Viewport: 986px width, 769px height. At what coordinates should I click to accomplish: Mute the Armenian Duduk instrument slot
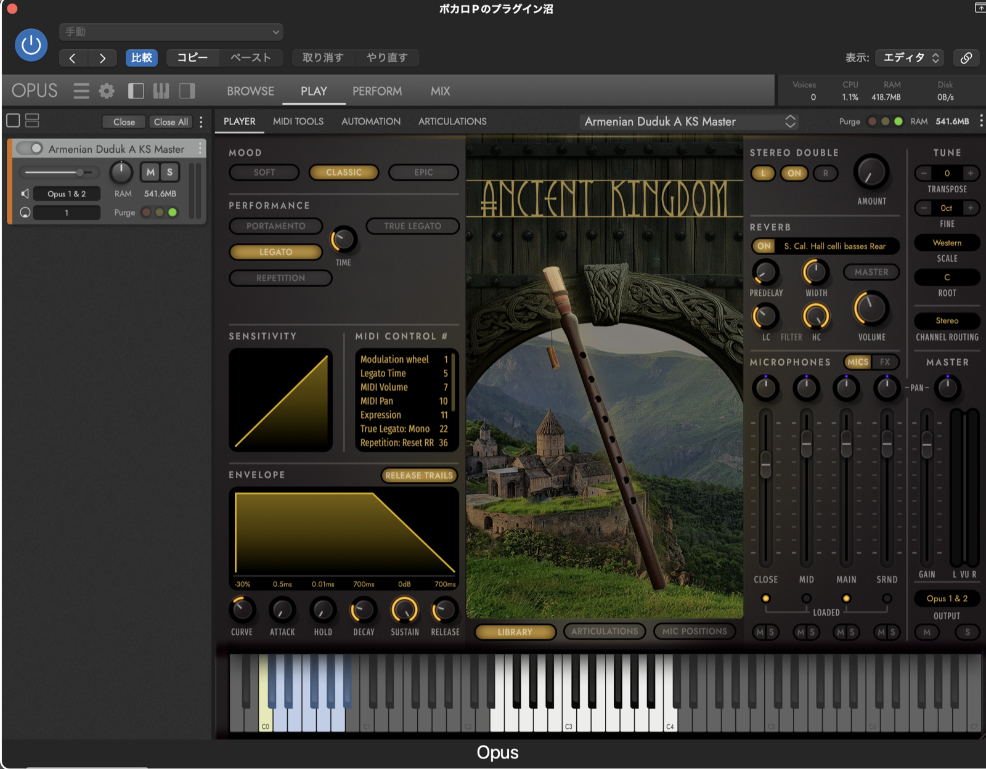[x=150, y=172]
